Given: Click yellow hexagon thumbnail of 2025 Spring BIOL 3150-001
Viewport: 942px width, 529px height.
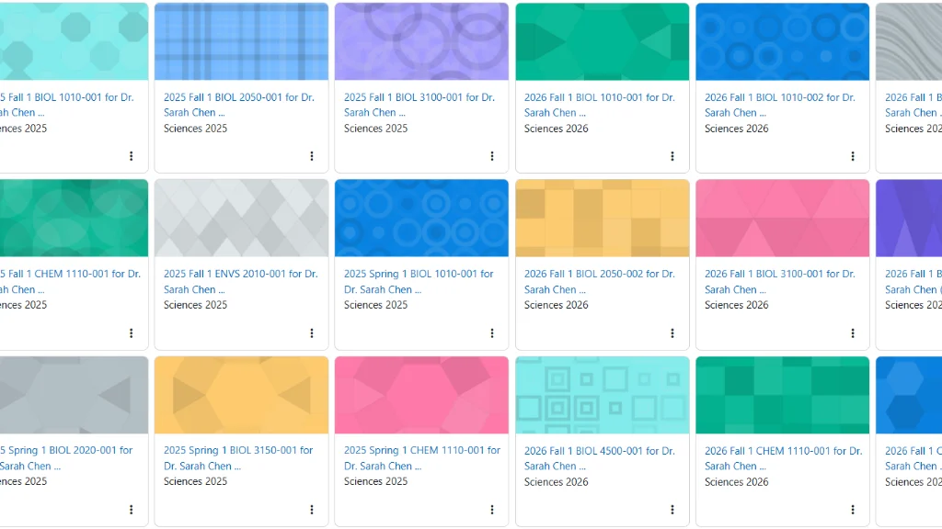Looking at the screenshot, I should 242,395.
